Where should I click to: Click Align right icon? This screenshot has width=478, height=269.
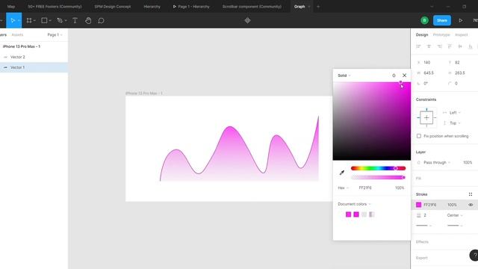[x=439, y=46]
